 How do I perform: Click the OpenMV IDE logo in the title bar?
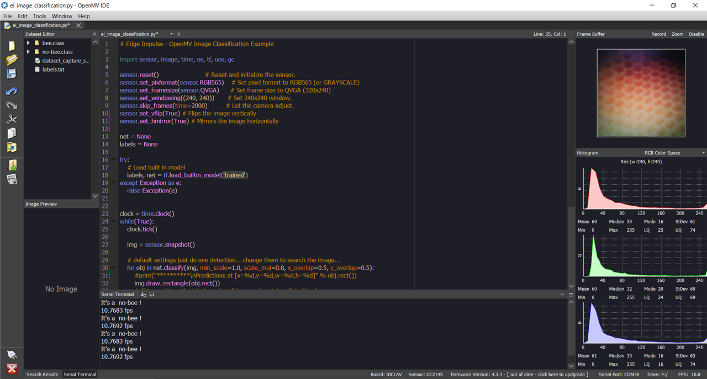(x=5, y=5)
